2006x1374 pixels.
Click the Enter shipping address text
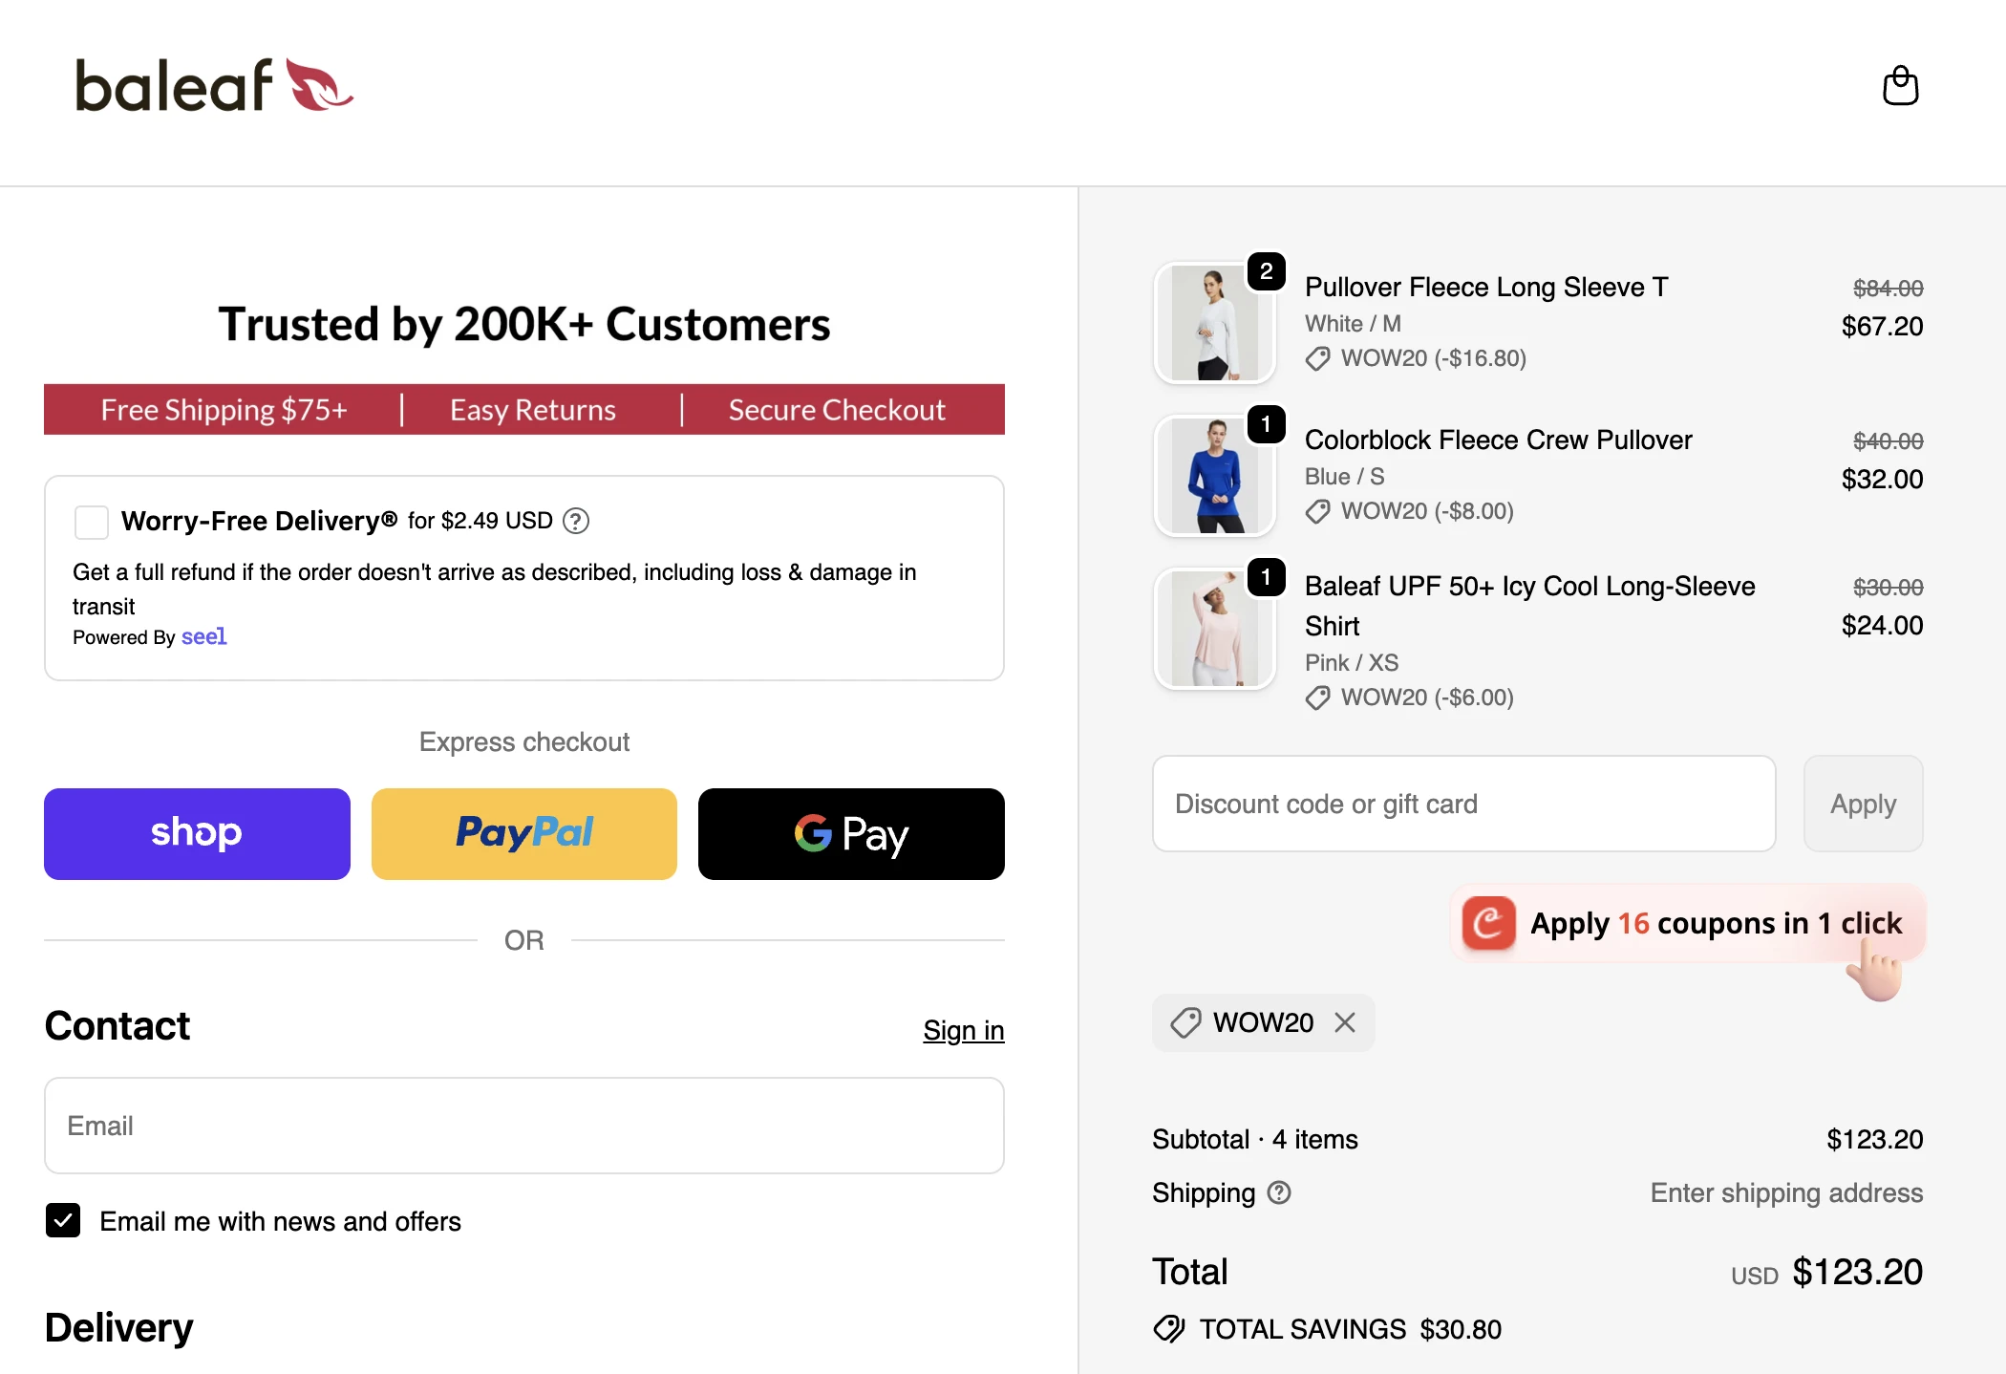1786,1192
